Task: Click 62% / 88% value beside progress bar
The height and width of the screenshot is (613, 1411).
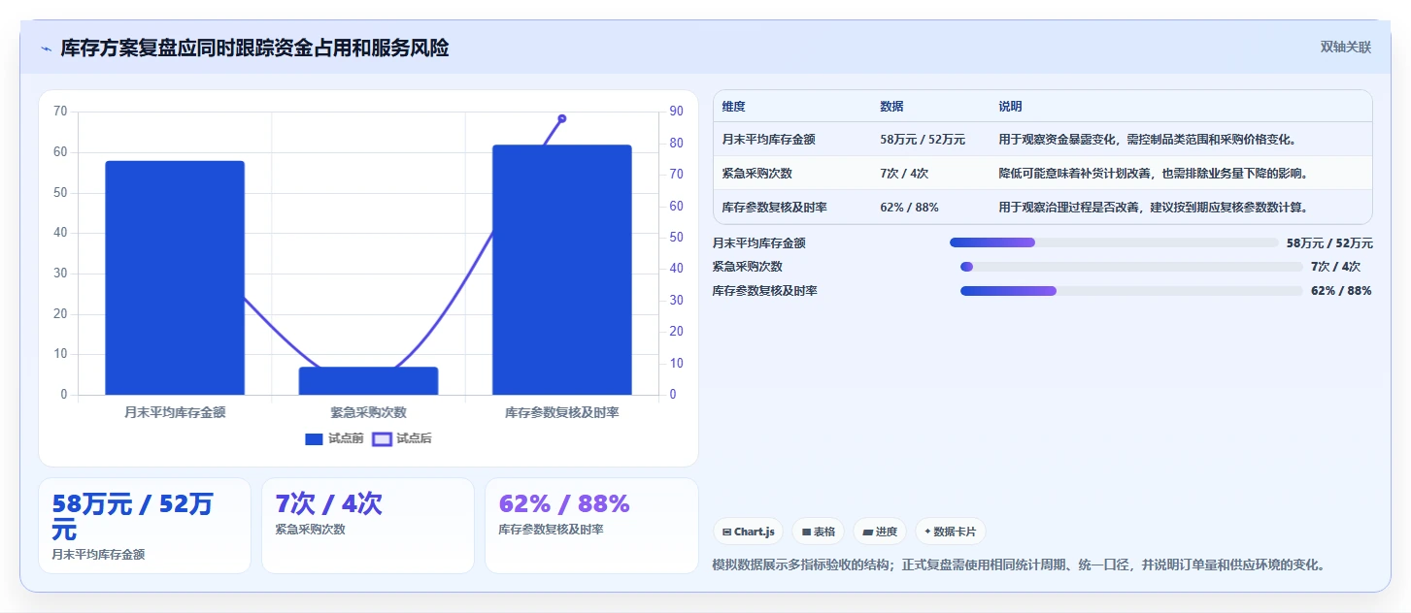Action: tap(1341, 291)
